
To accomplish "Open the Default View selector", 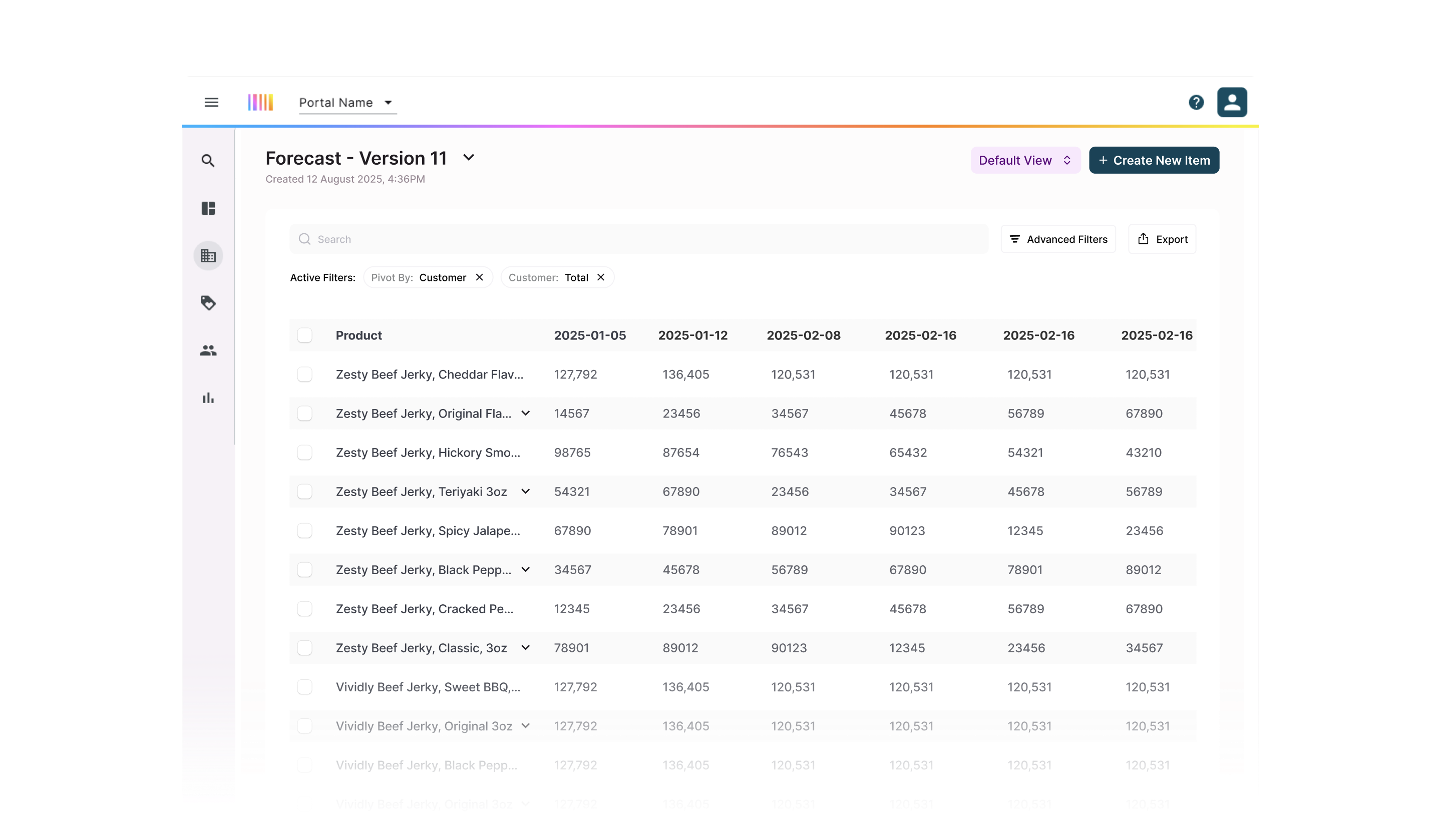I will [x=1024, y=160].
